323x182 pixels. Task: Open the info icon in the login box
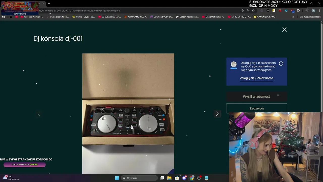(281, 63)
